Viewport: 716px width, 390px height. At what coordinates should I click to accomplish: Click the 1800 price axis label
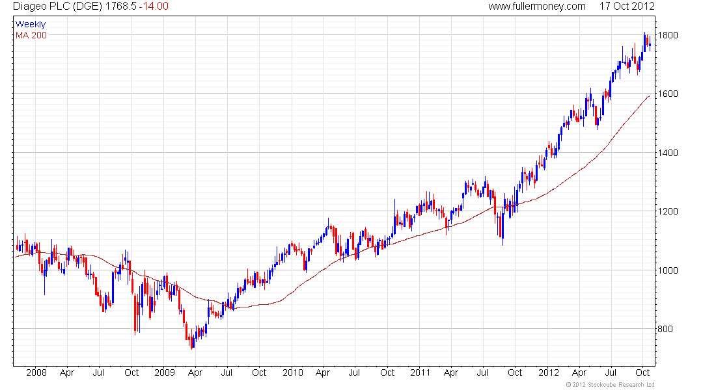pos(668,35)
